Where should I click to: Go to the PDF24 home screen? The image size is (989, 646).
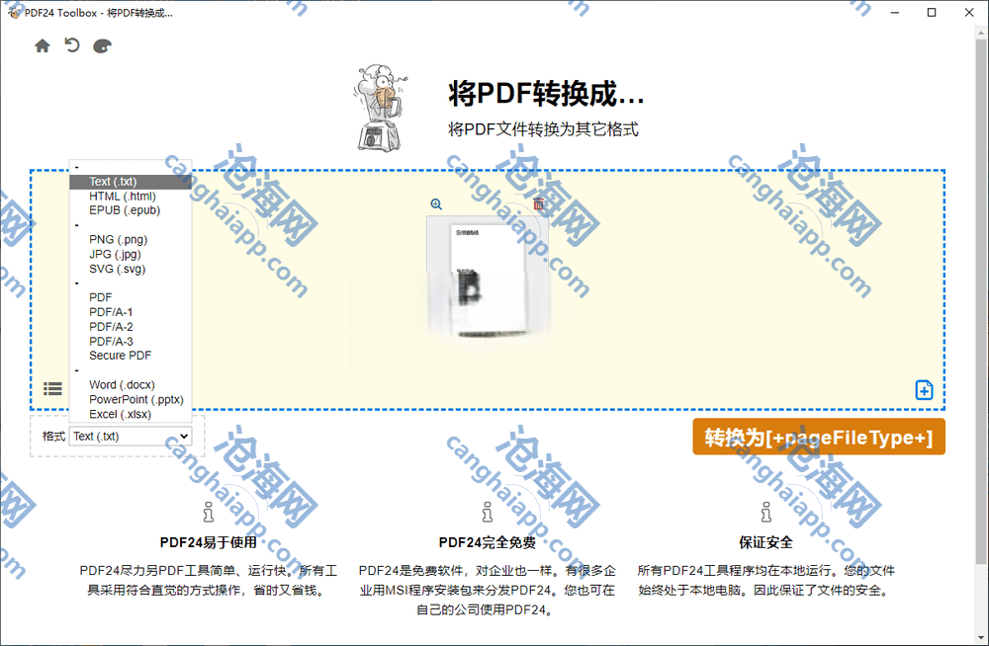pos(43,45)
